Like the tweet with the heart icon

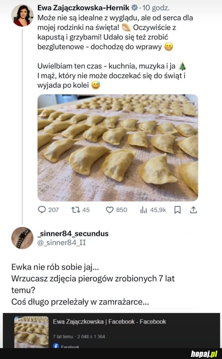[x=110, y=210]
